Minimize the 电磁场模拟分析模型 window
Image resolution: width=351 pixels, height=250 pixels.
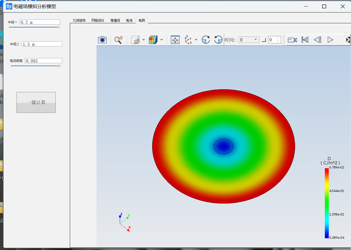(x=306, y=6)
